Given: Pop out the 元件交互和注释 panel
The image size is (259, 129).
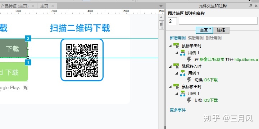Looking at the screenshot, I should [251, 6].
